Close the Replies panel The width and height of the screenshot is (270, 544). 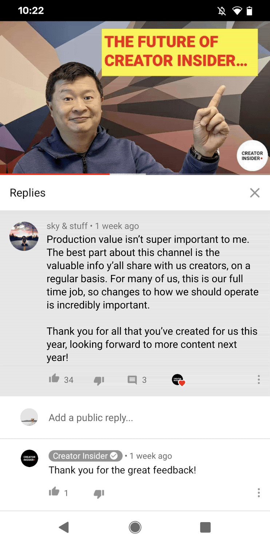click(255, 193)
